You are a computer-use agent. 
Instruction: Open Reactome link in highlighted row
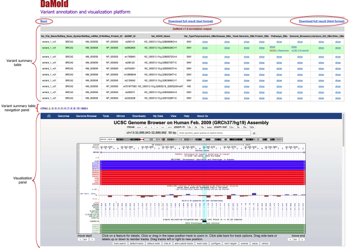point(283,50)
